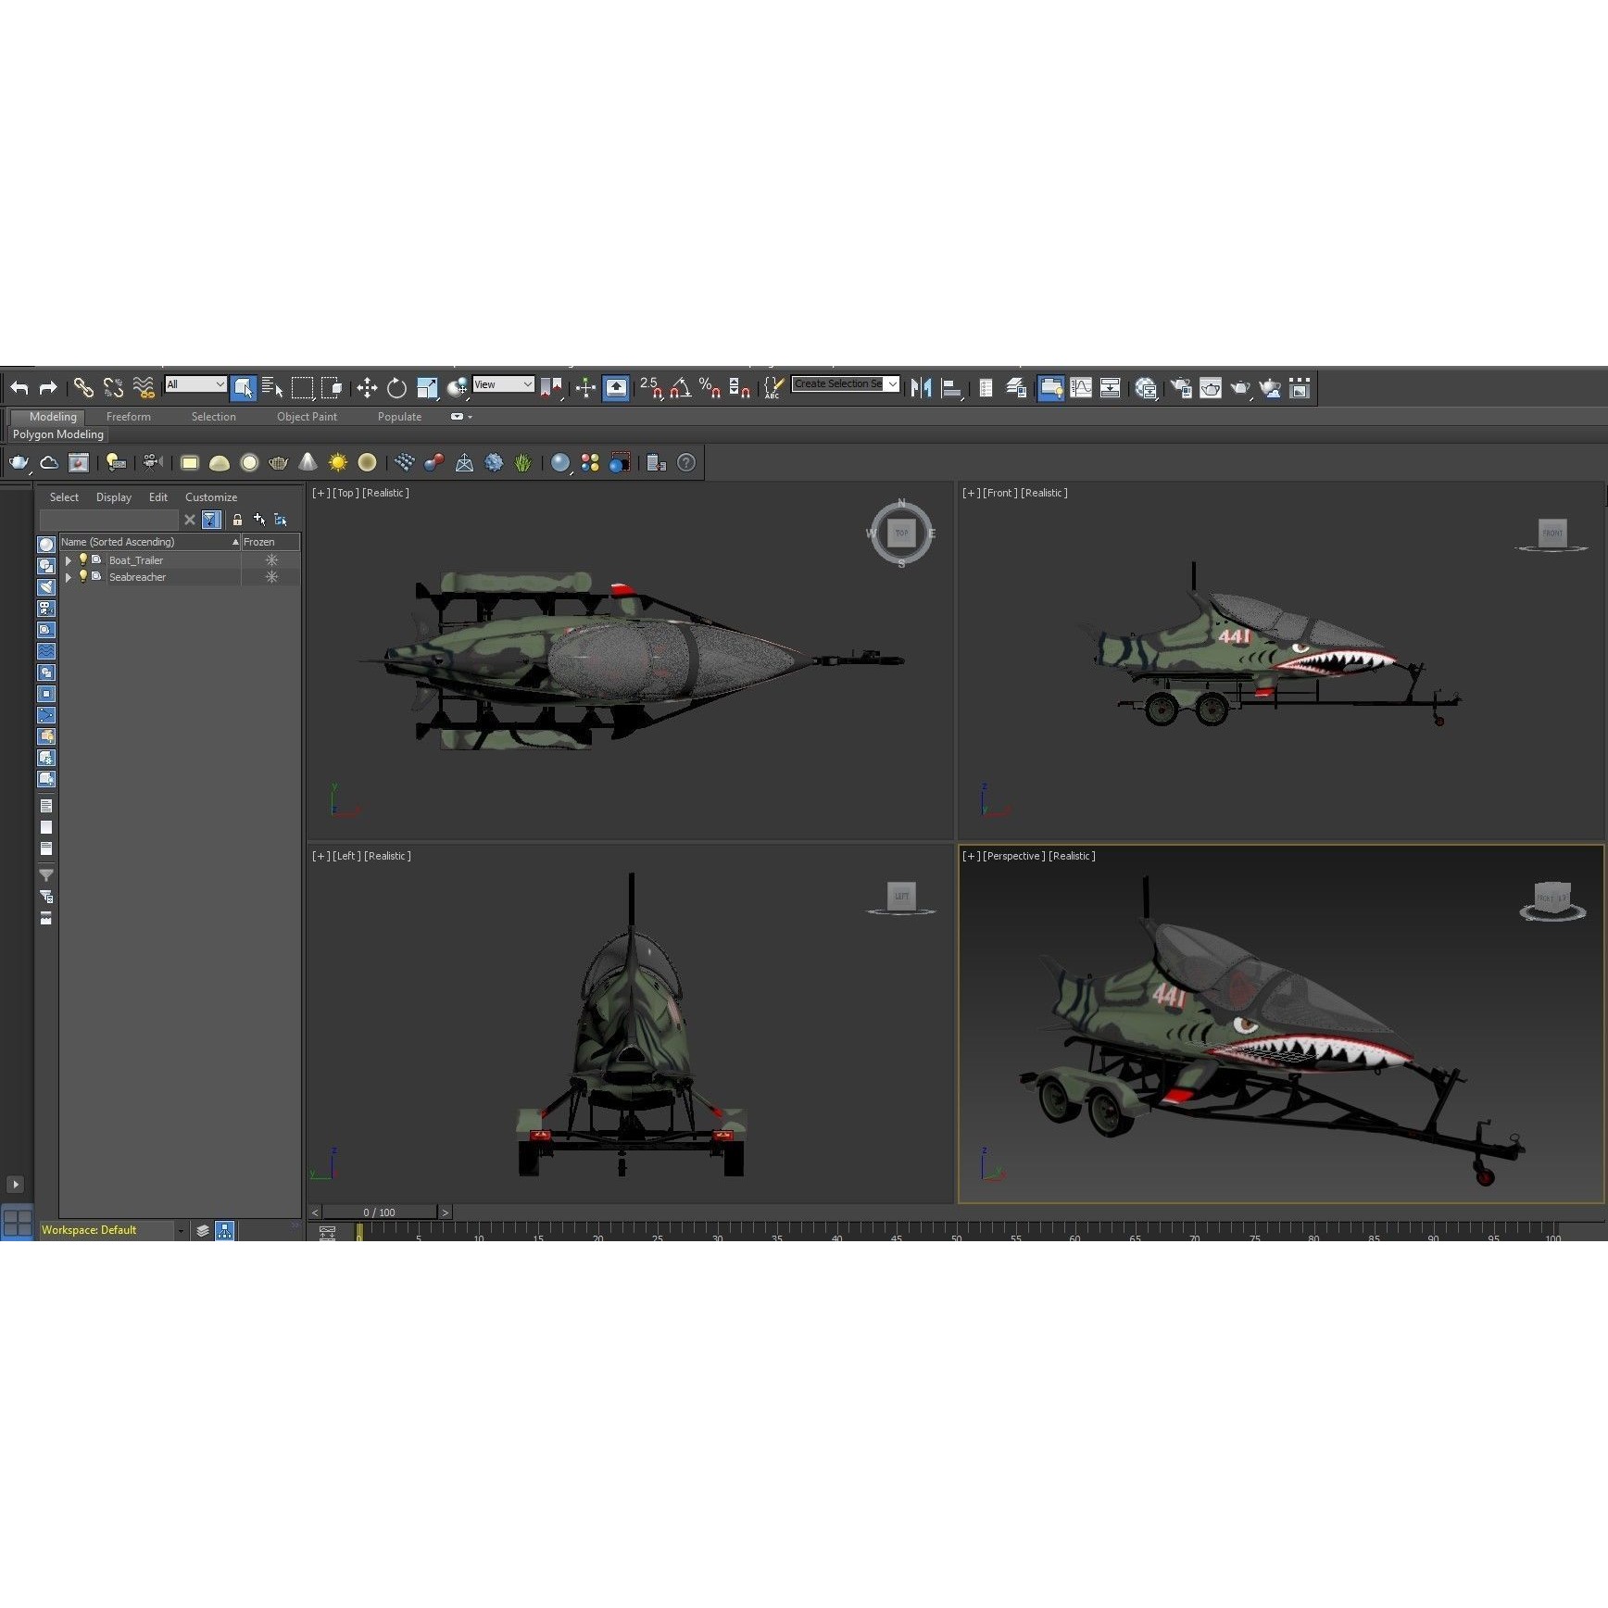Open the Material Editor
The height and width of the screenshot is (1608, 1608).
pos(1145,388)
